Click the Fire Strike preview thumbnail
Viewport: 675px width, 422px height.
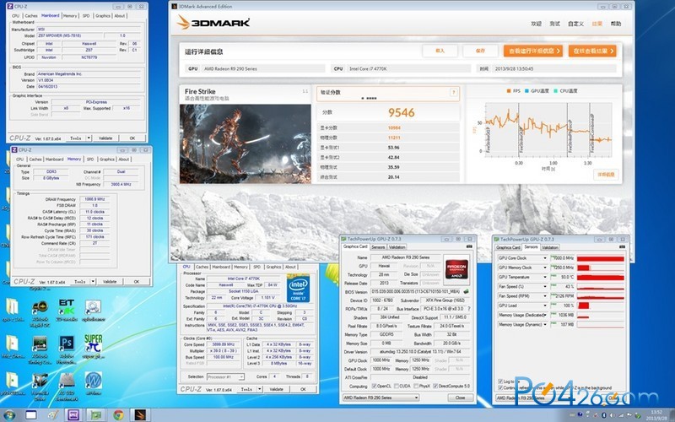pyautogui.click(x=246, y=143)
